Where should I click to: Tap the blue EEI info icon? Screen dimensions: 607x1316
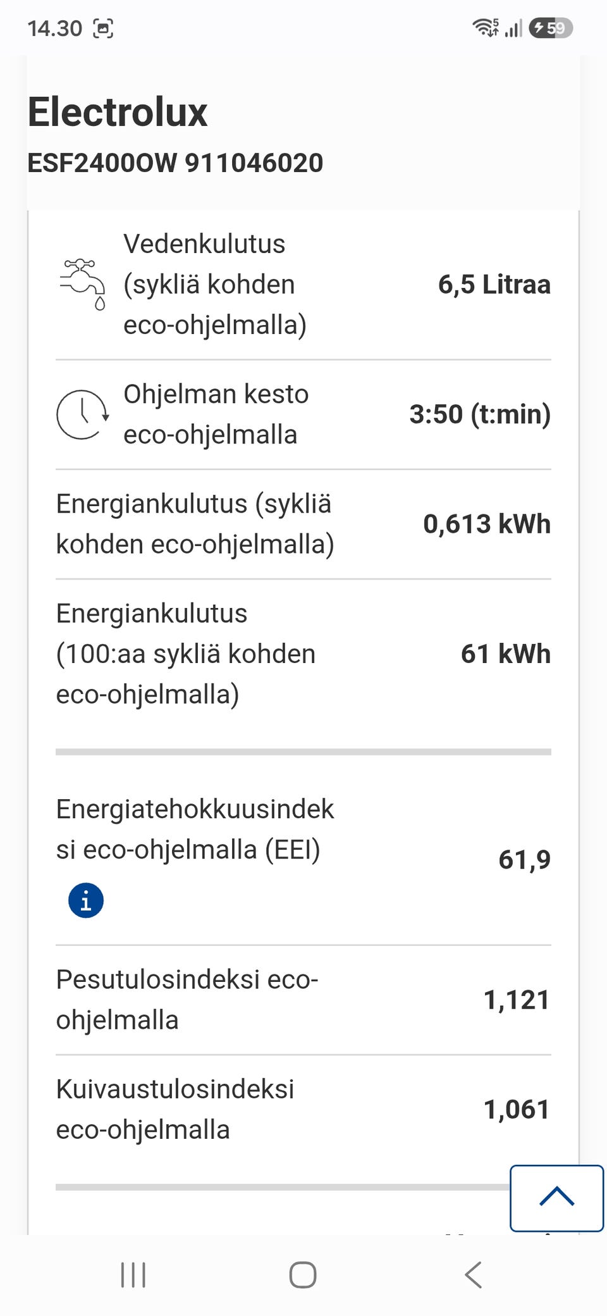tap(86, 900)
